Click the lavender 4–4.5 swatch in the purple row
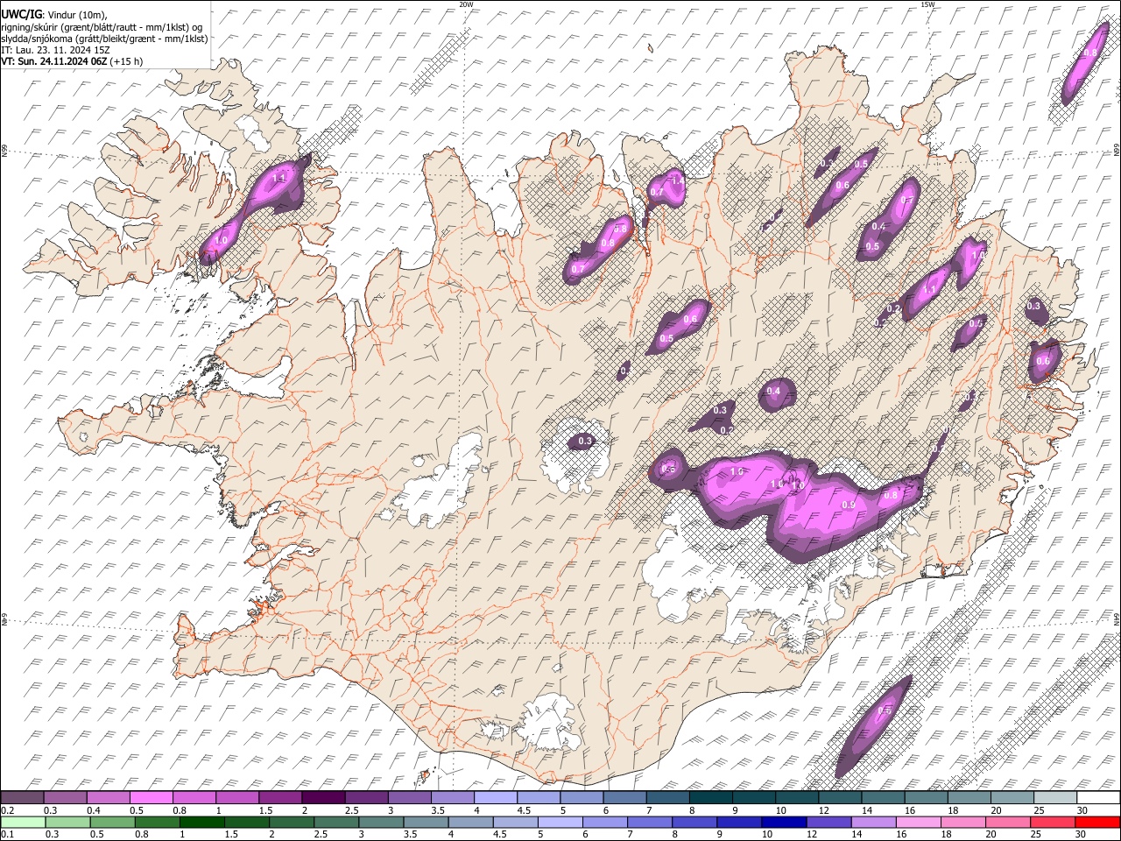The width and height of the screenshot is (1121, 841). (x=495, y=798)
